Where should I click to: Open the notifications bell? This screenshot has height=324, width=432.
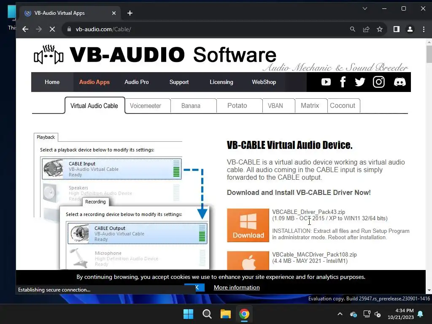421,314
